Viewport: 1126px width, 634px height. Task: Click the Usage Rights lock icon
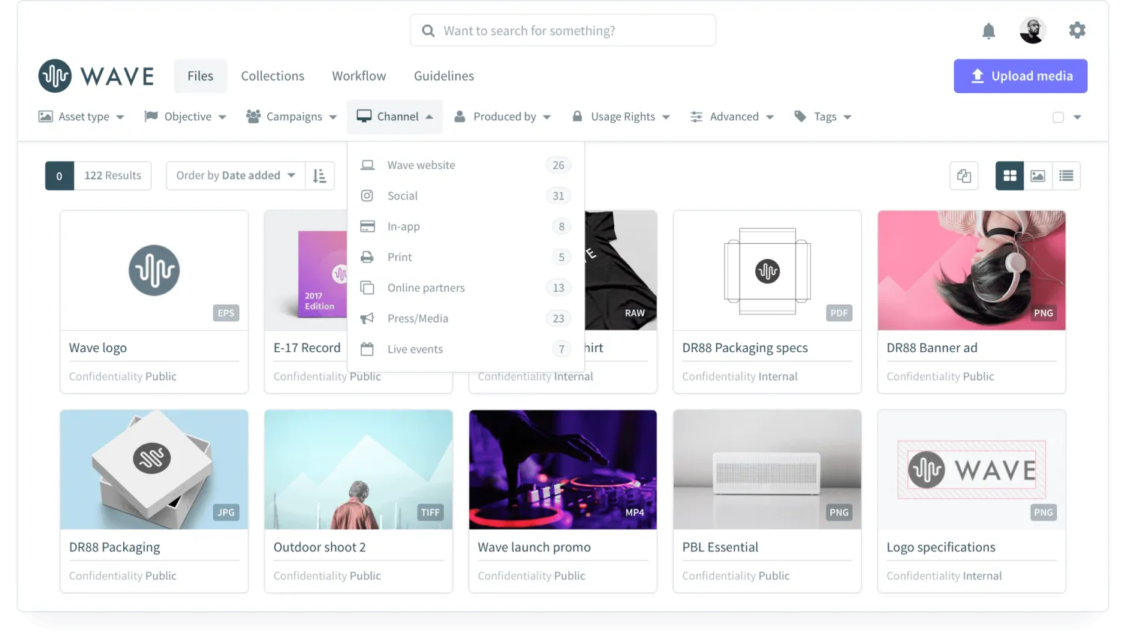(577, 116)
